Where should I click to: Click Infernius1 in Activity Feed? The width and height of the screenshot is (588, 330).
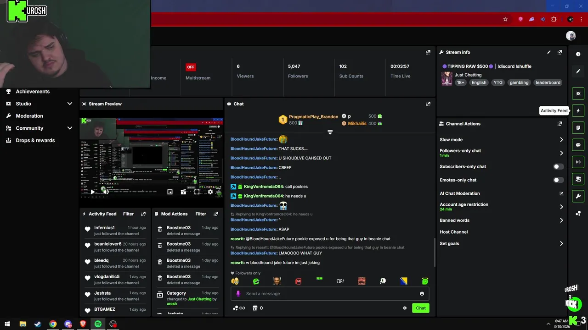click(x=104, y=228)
